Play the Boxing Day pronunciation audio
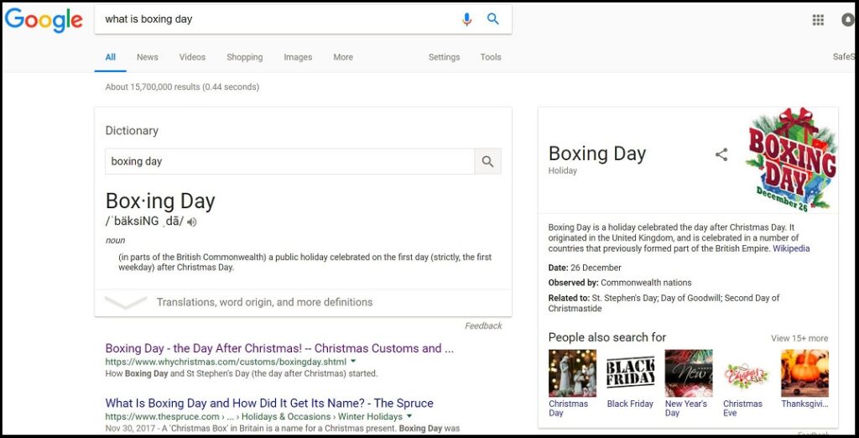The image size is (859, 438). tap(191, 222)
